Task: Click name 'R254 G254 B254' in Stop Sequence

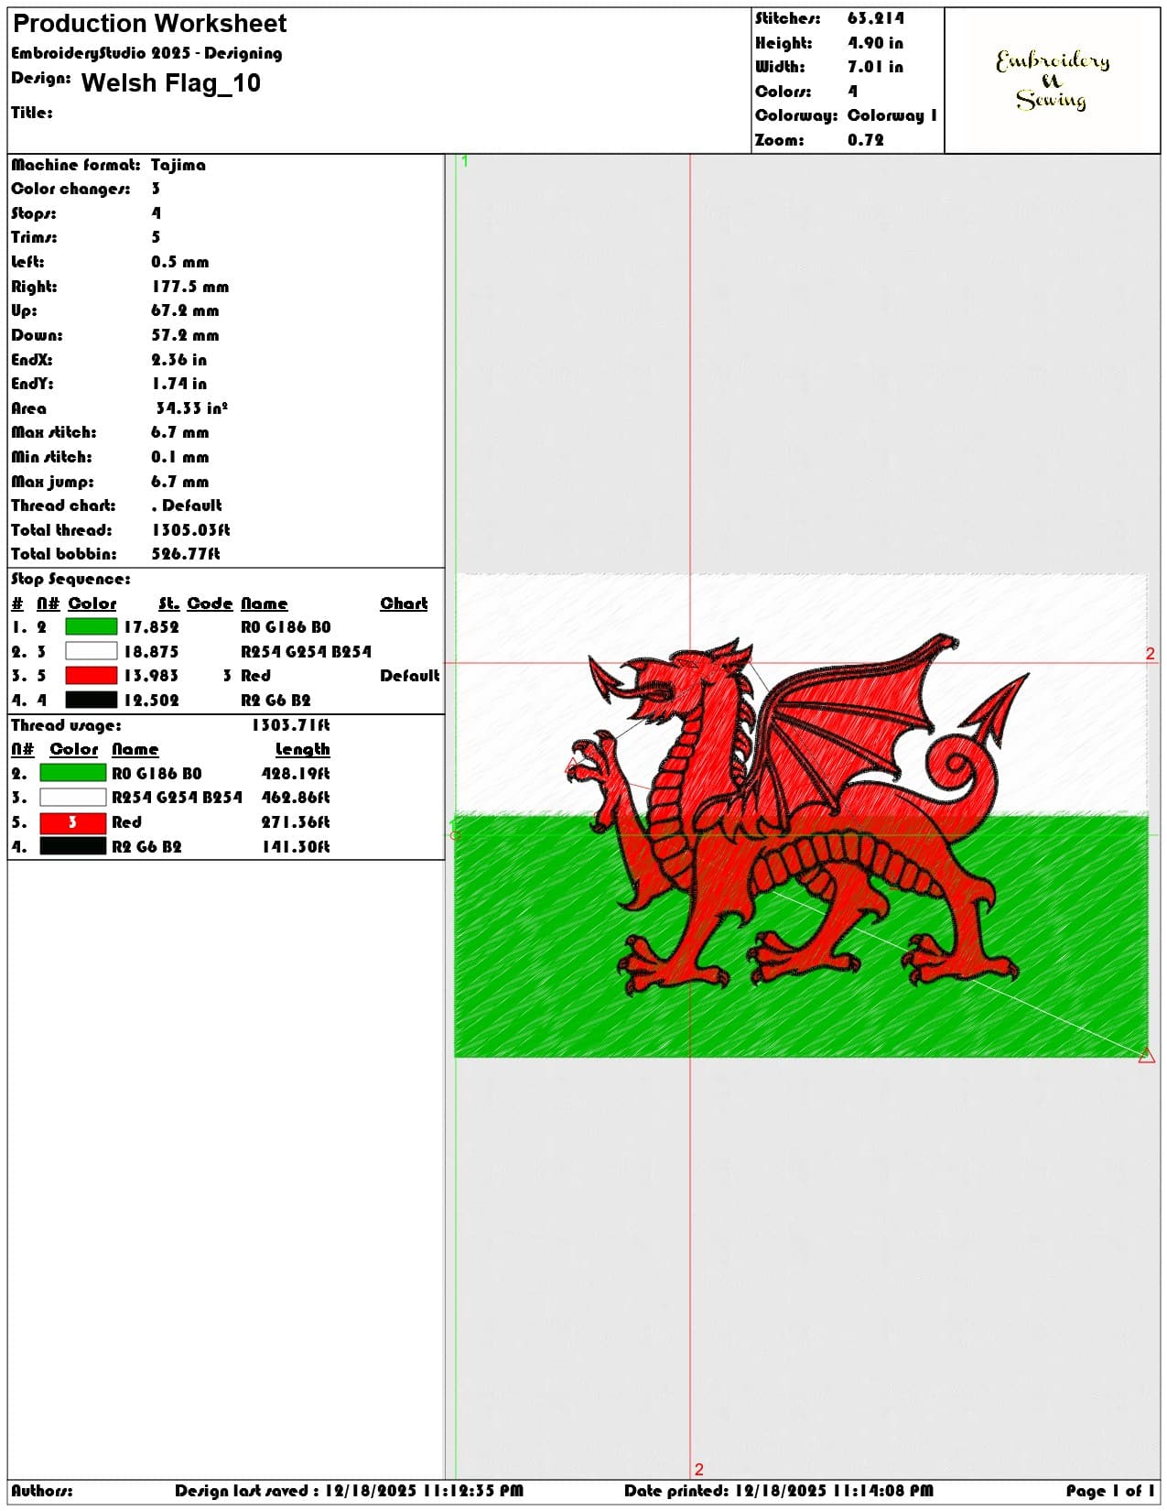Action: (307, 652)
